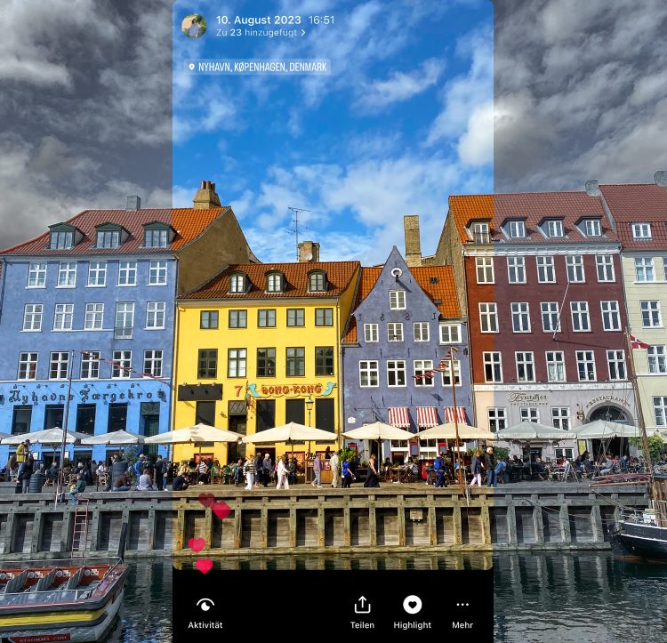Select the Aktivität label

[205, 625]
